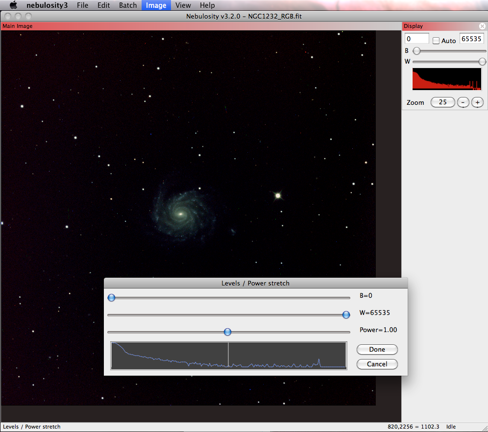Click the 'Power=1.00' value label
488x432 pixels.
click(378, 330)
